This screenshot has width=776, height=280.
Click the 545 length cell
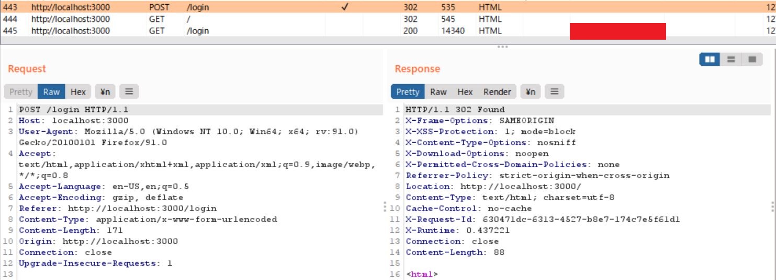point(448,19)
